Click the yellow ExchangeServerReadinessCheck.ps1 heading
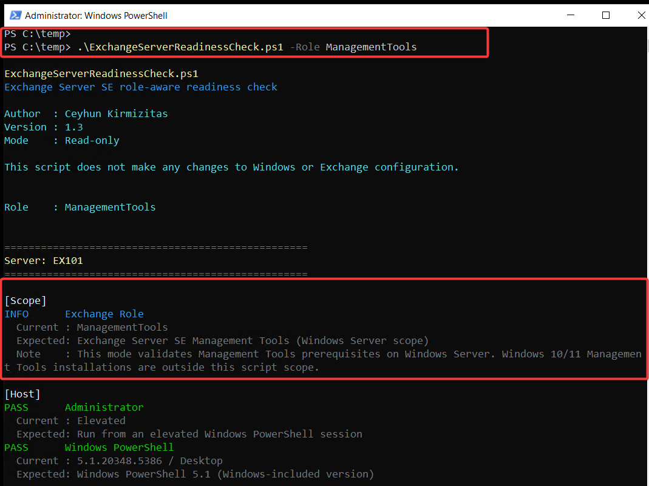649x486 pixels. click(x=101, y=73)
